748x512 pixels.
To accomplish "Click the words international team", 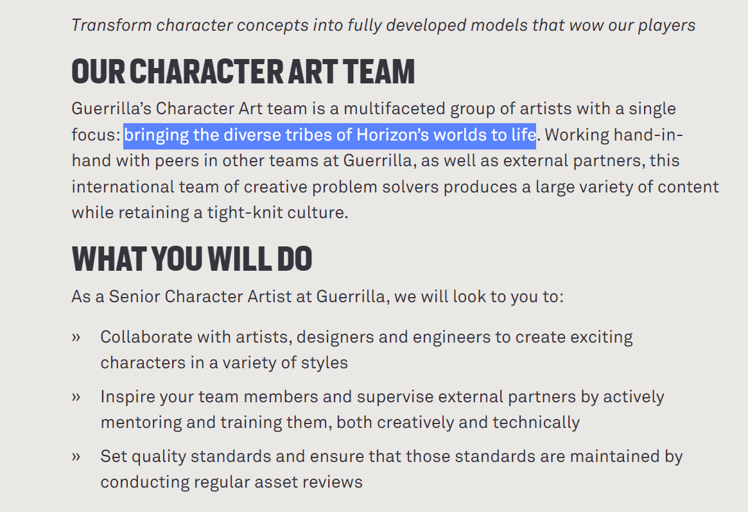I will pos(132,187).
